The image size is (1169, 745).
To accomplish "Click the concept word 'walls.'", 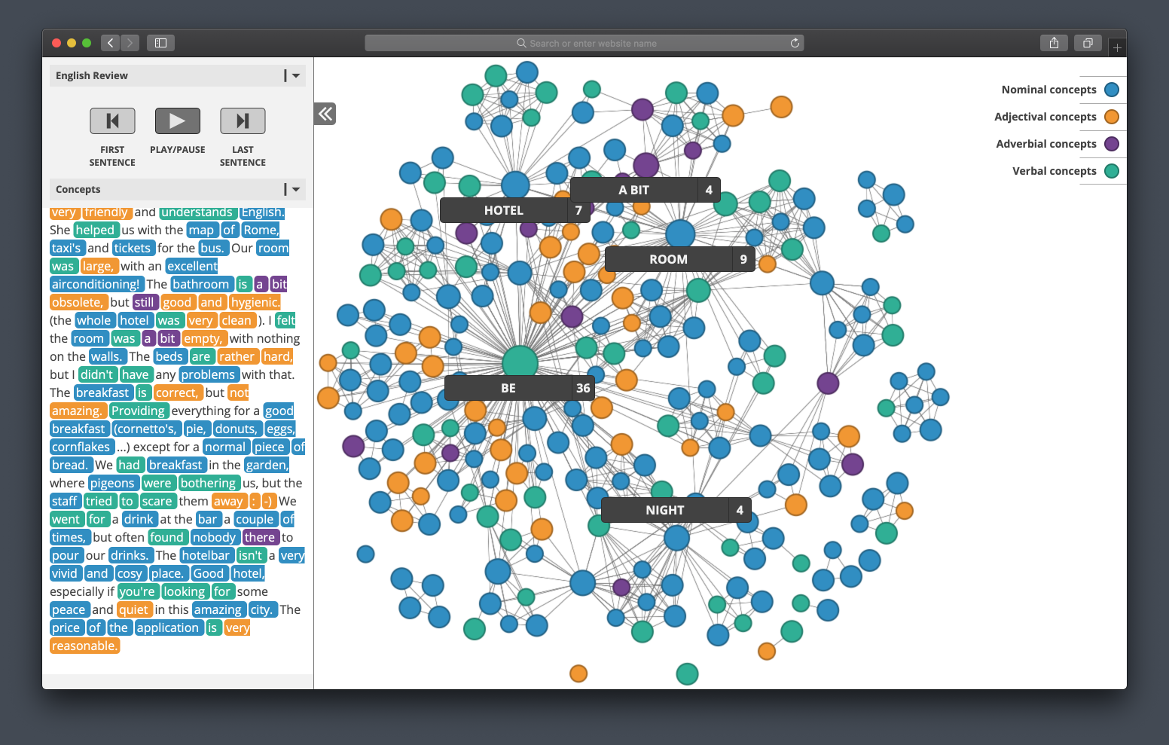I will [x=107, y=356].
